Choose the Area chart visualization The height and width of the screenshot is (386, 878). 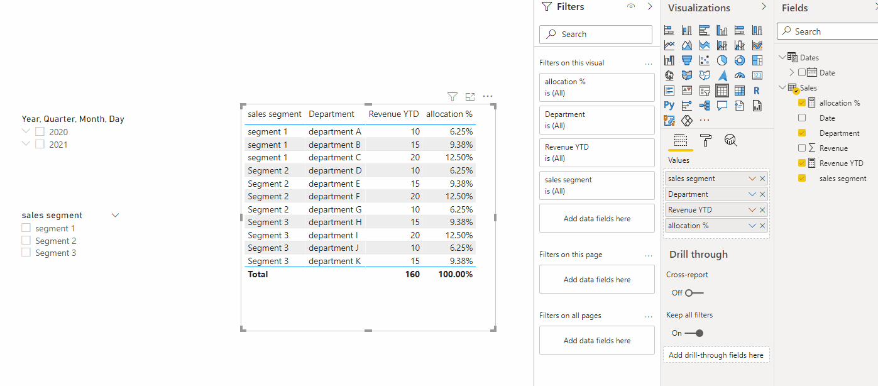tap(687, 45)
